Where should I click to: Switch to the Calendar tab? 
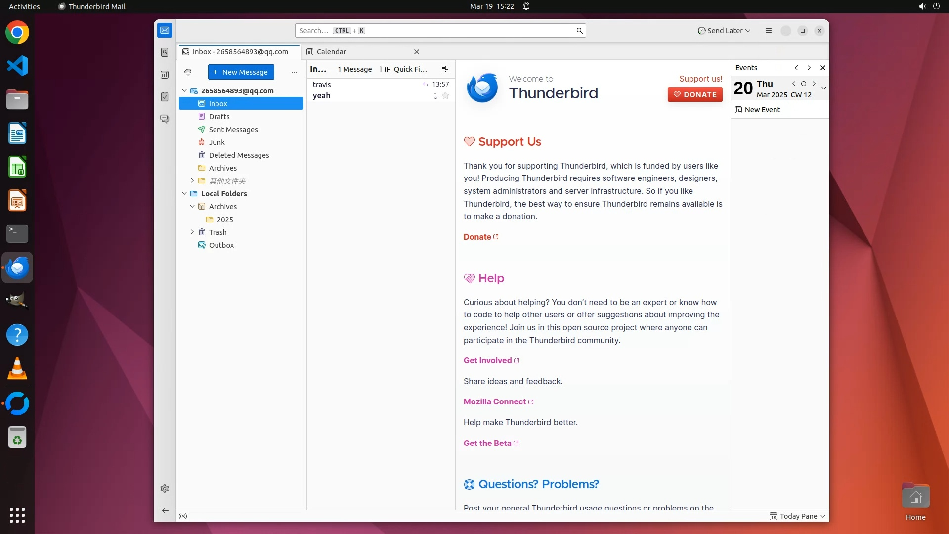click(x=331, y=52)
